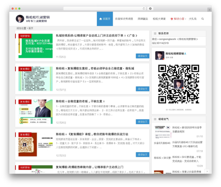221x187 pixels.
Task: Click the red crown icon beside 知识小密
Action: (171, 19)
